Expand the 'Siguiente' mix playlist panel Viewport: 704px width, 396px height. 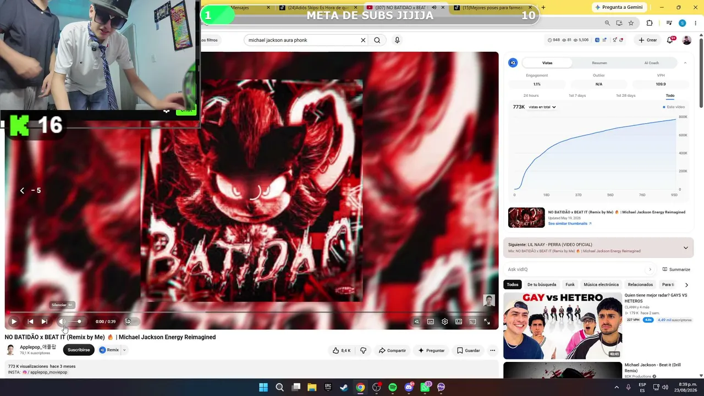pyautogui.click(x=685, y=248)
